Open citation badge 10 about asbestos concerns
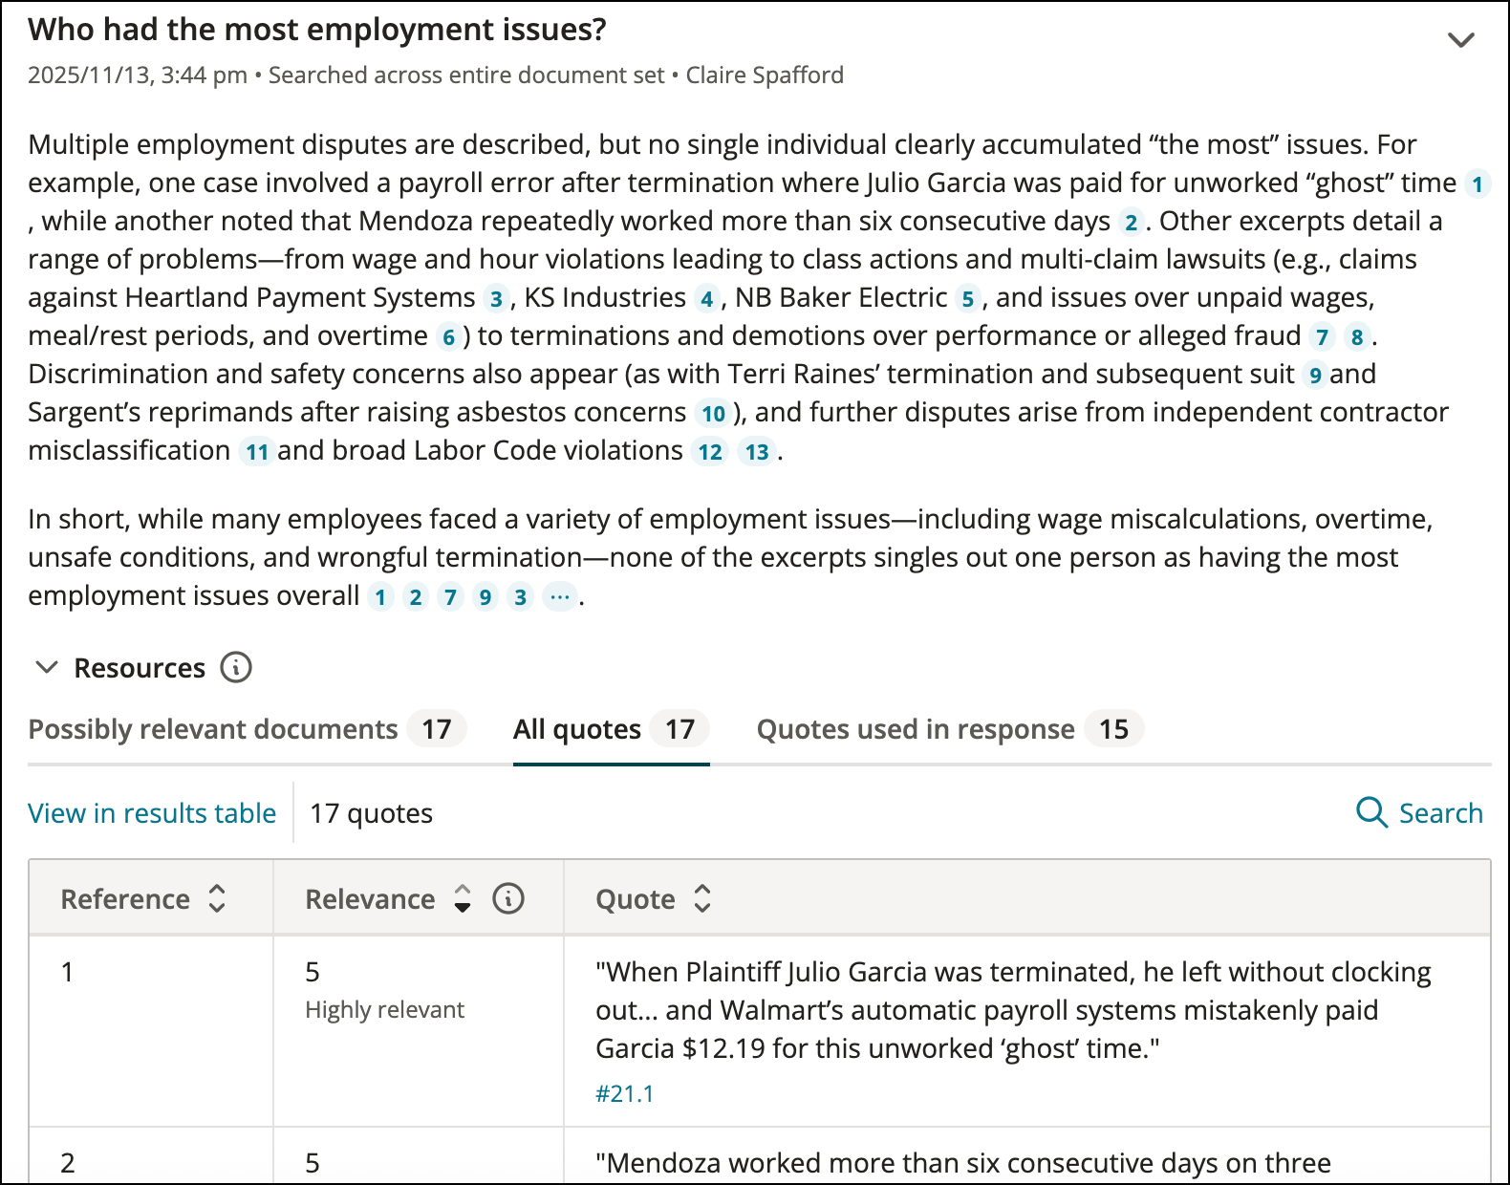1510x1185 pixels. coord(713,413)
